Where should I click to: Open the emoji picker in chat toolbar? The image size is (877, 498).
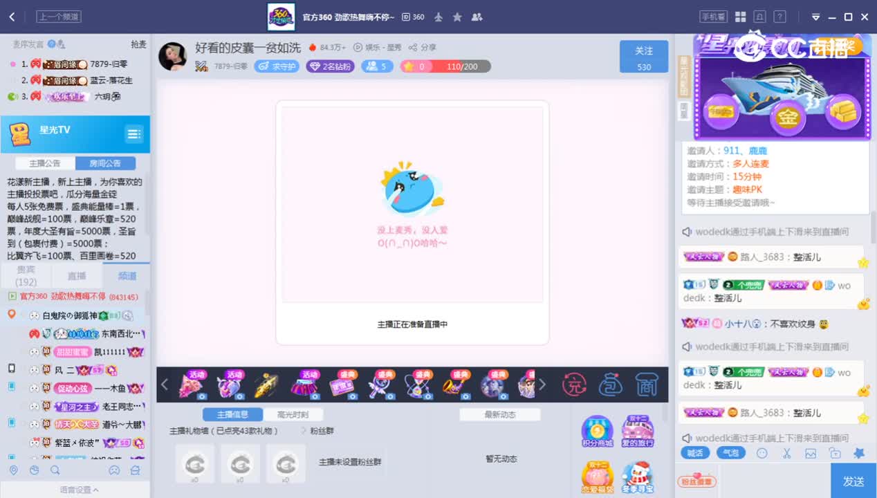[x=762, y=453]
